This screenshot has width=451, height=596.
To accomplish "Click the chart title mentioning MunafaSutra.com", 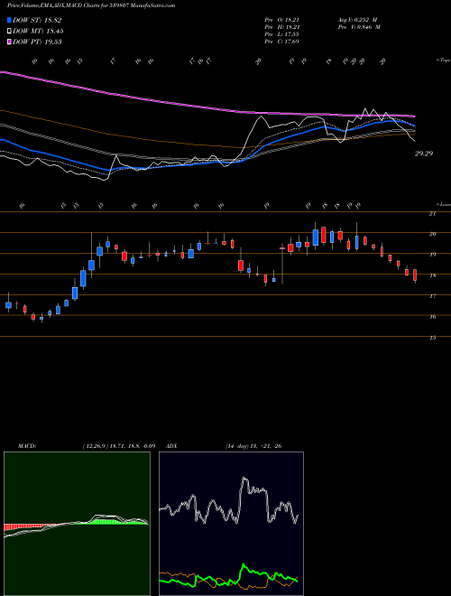I will [91, 6].
